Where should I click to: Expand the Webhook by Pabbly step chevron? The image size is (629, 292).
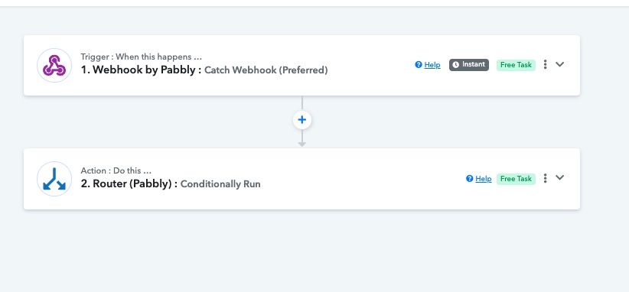(x=560, y=64)
